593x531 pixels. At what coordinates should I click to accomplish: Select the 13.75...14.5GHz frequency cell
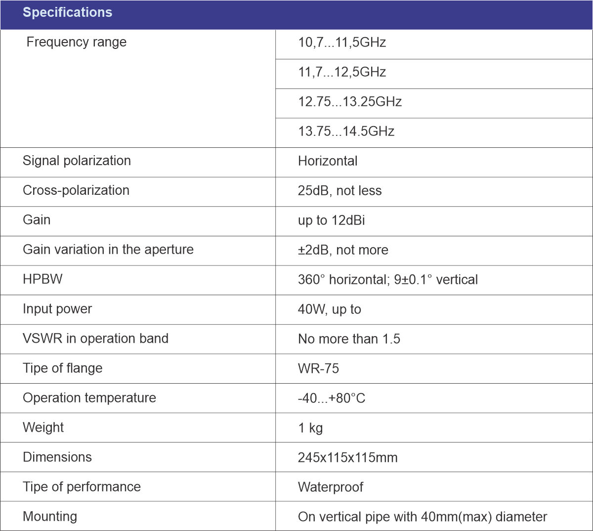coord(346,132)
